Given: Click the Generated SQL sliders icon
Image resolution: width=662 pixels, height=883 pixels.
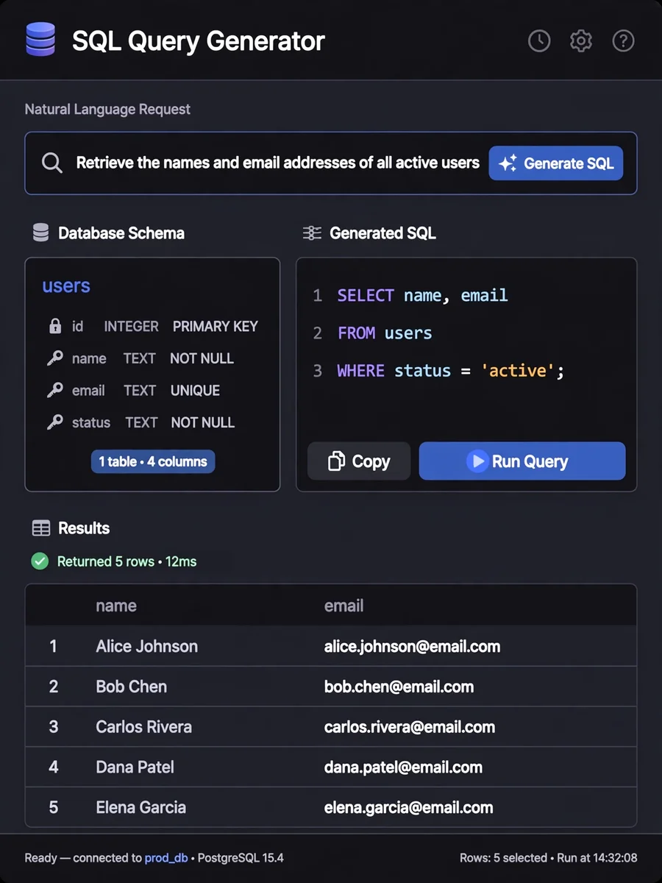Looking at the screenshot, I should [x=312, y=233].
